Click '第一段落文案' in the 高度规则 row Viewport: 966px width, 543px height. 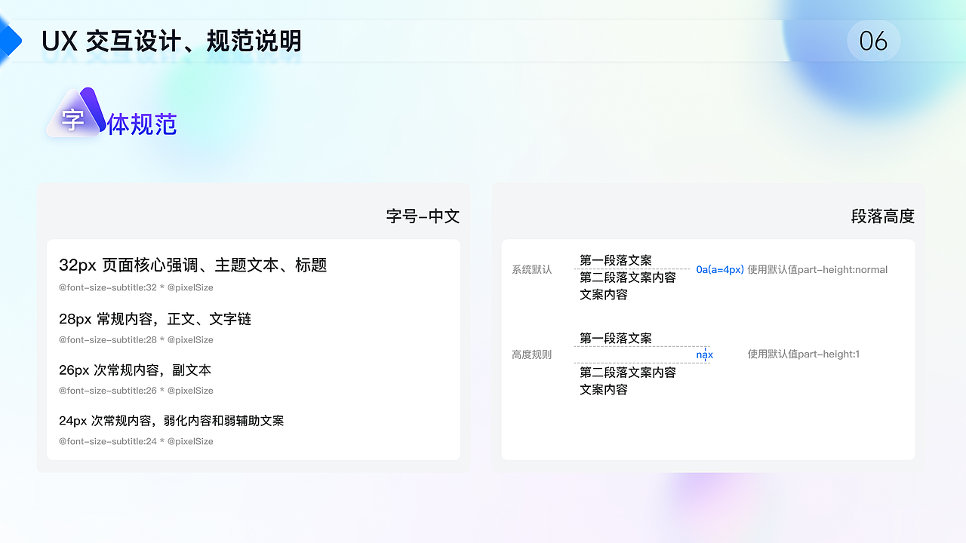pos(616,338)
